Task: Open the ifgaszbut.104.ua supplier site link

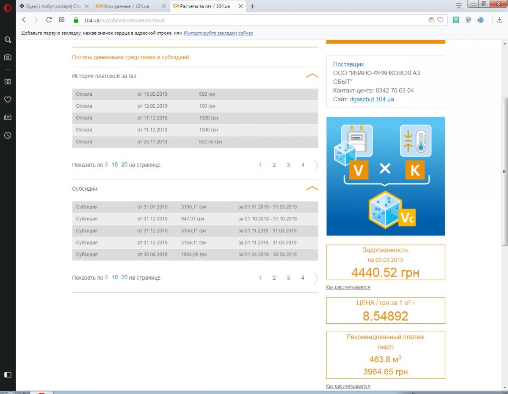Action: (372, 100)
